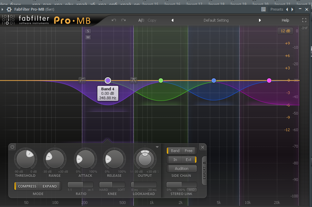Select In side chain source

[x=175, y=160]
